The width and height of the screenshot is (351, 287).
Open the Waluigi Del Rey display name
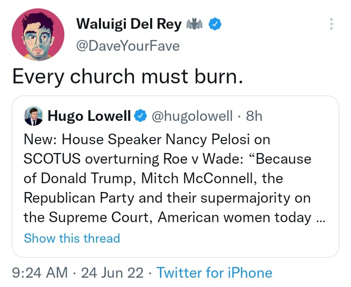pos(129,24)
